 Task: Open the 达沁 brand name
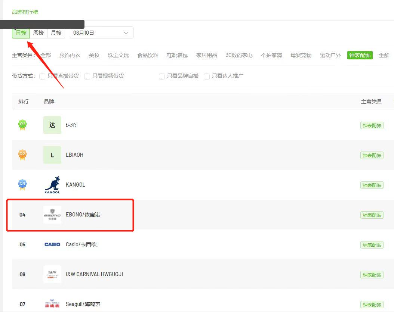click(x=71, y=125)
